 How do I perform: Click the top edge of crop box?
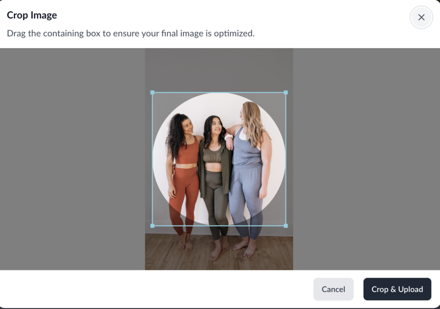point(219,93)
